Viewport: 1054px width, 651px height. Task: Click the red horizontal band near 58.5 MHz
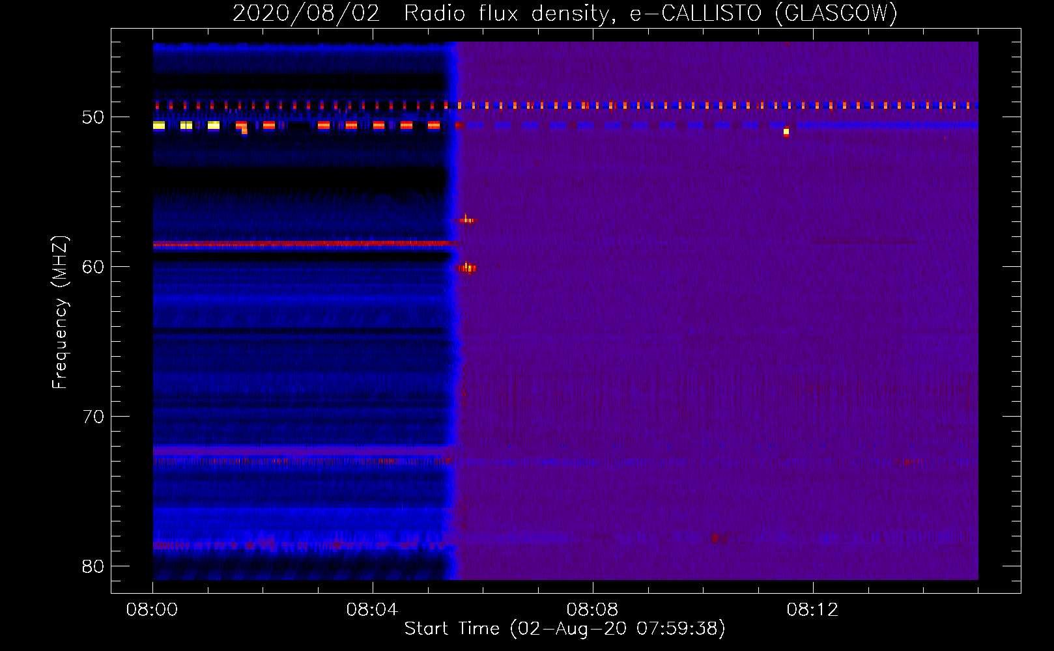(306, 244)
